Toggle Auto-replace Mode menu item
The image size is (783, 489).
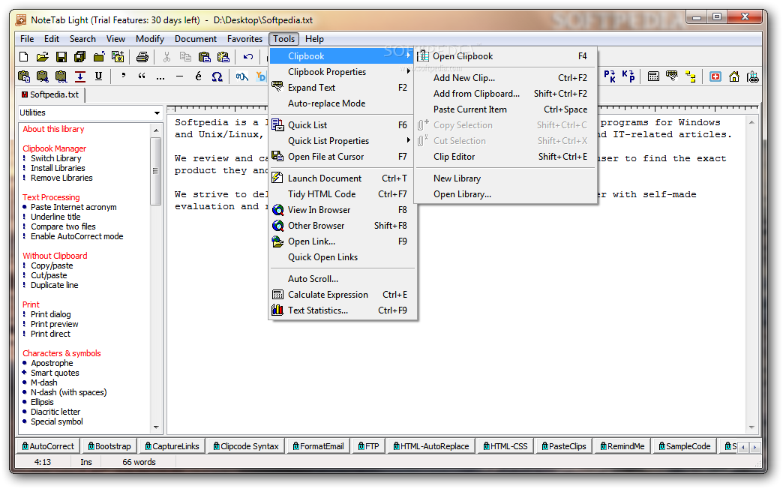[x=341, y=103]
